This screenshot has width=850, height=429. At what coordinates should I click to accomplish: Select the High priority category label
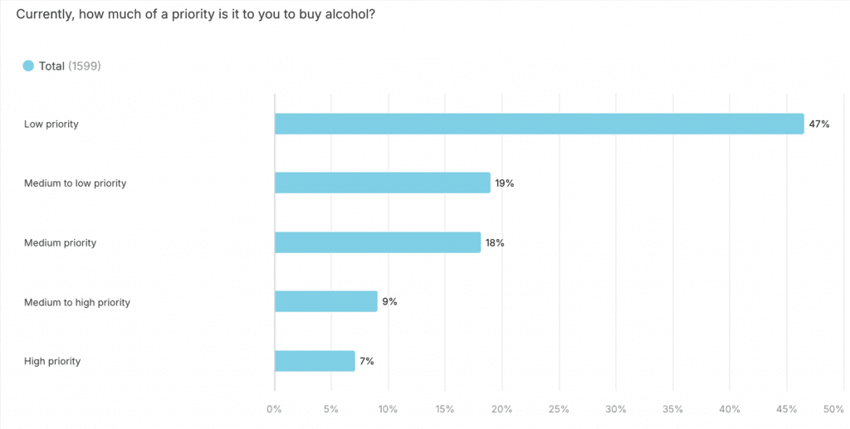click(x=52, y=361)
